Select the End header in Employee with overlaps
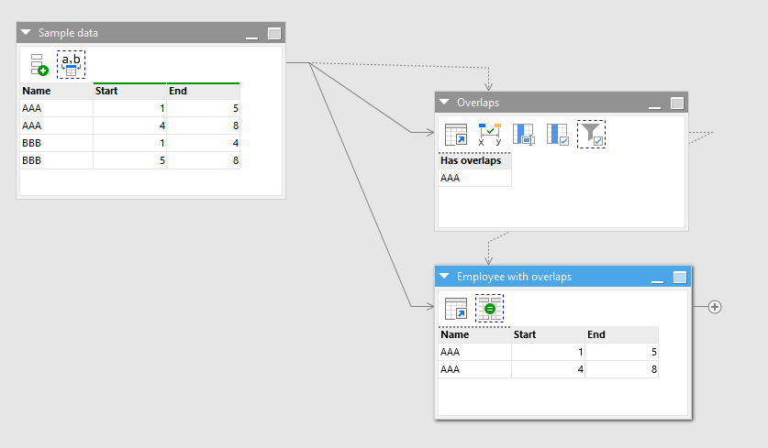 (x=620, y=335)
